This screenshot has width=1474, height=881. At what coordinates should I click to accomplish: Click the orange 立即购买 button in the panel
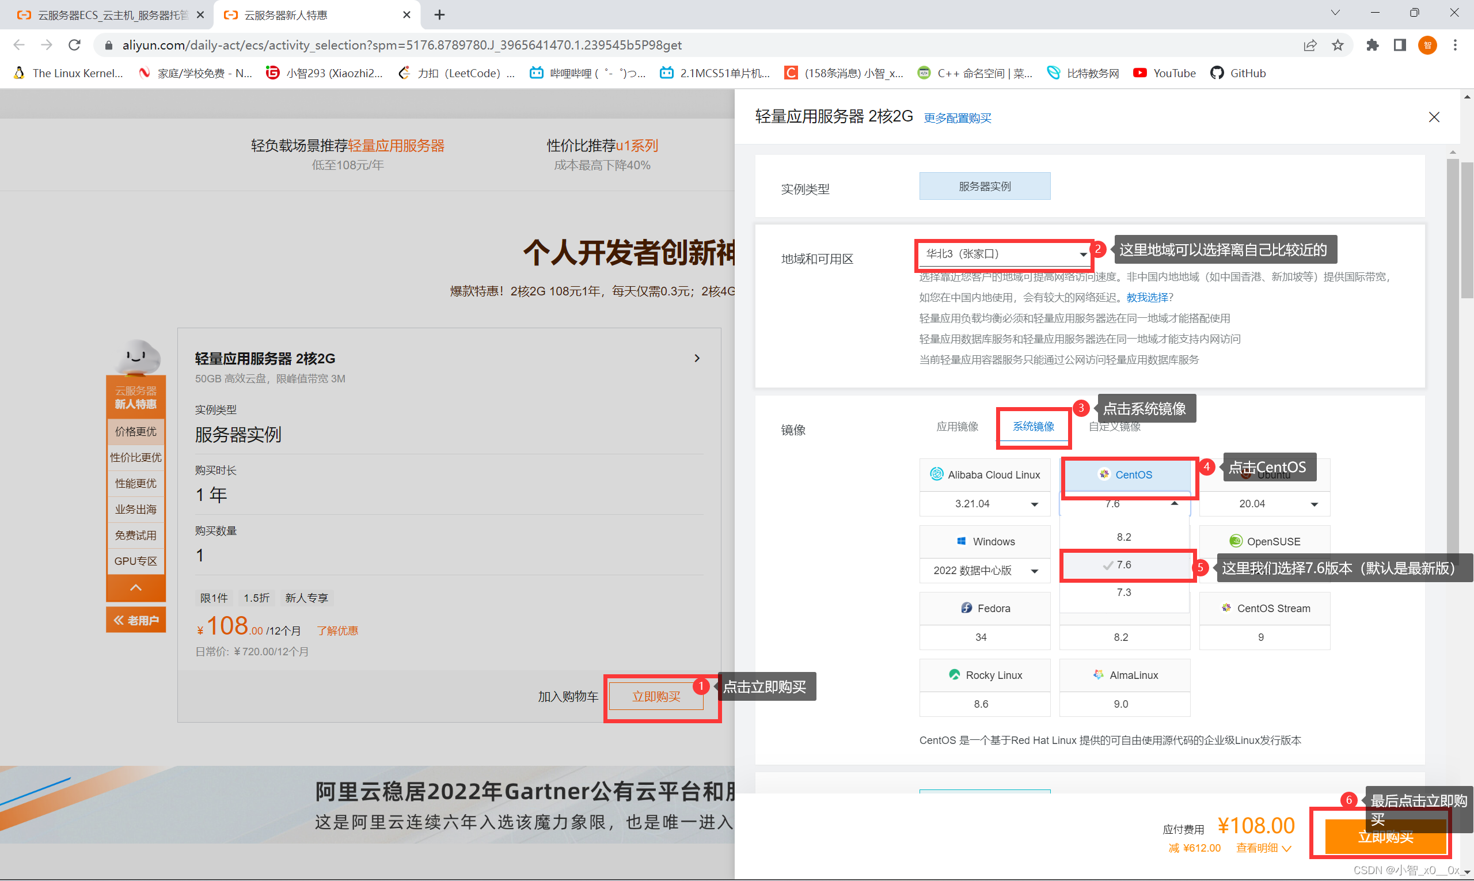(x=1385, y=837)
